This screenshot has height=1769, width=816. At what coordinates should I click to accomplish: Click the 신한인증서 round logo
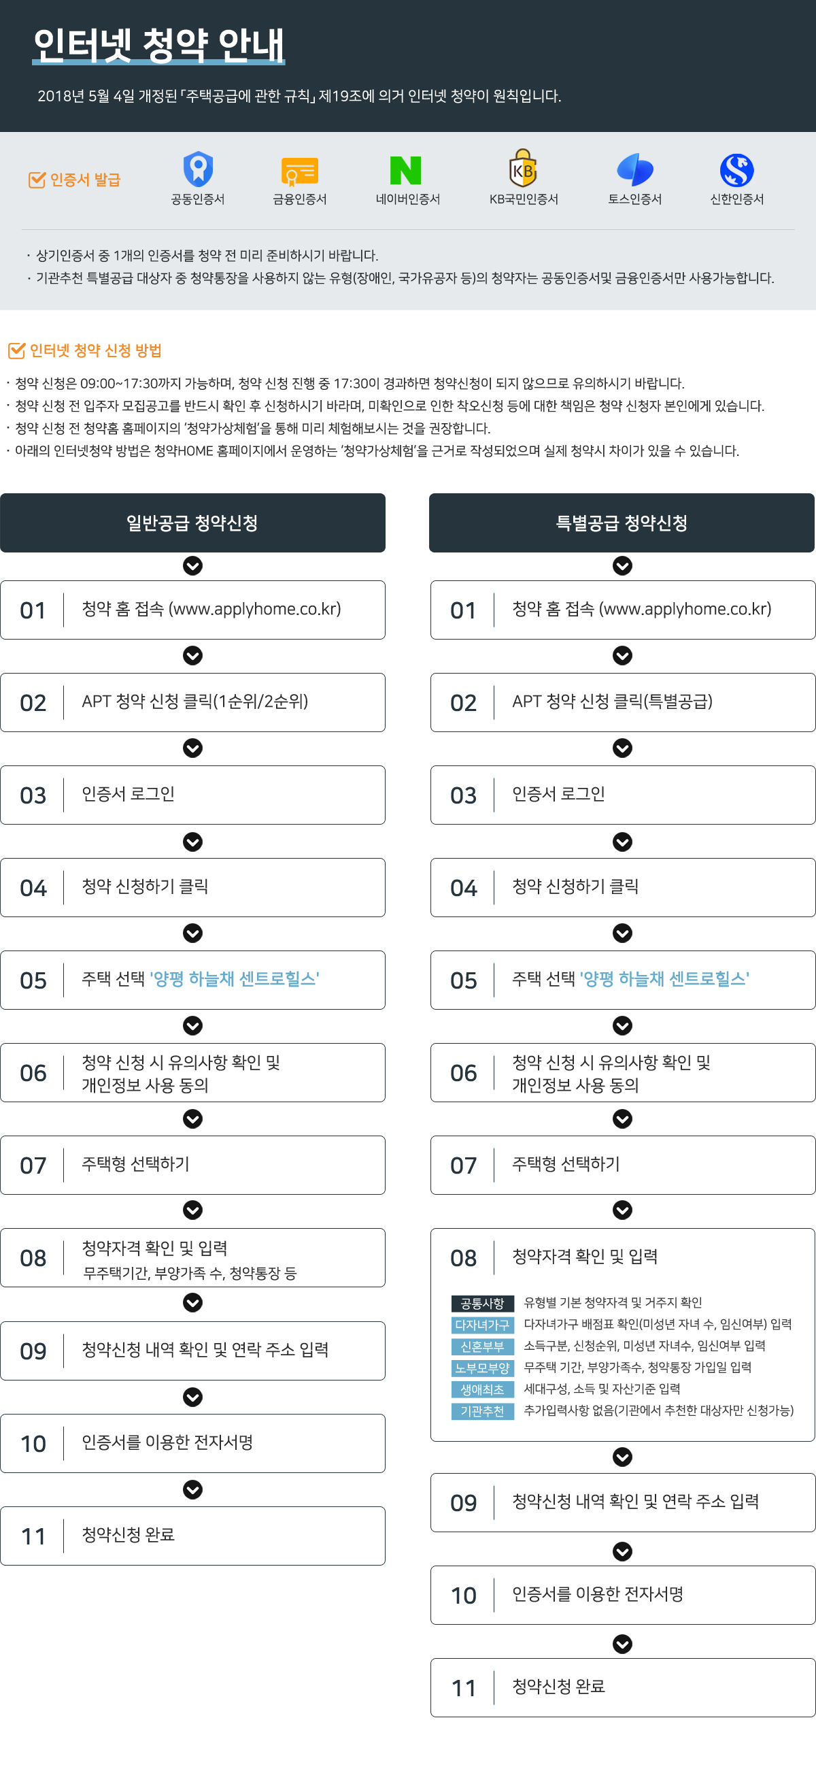736,170
